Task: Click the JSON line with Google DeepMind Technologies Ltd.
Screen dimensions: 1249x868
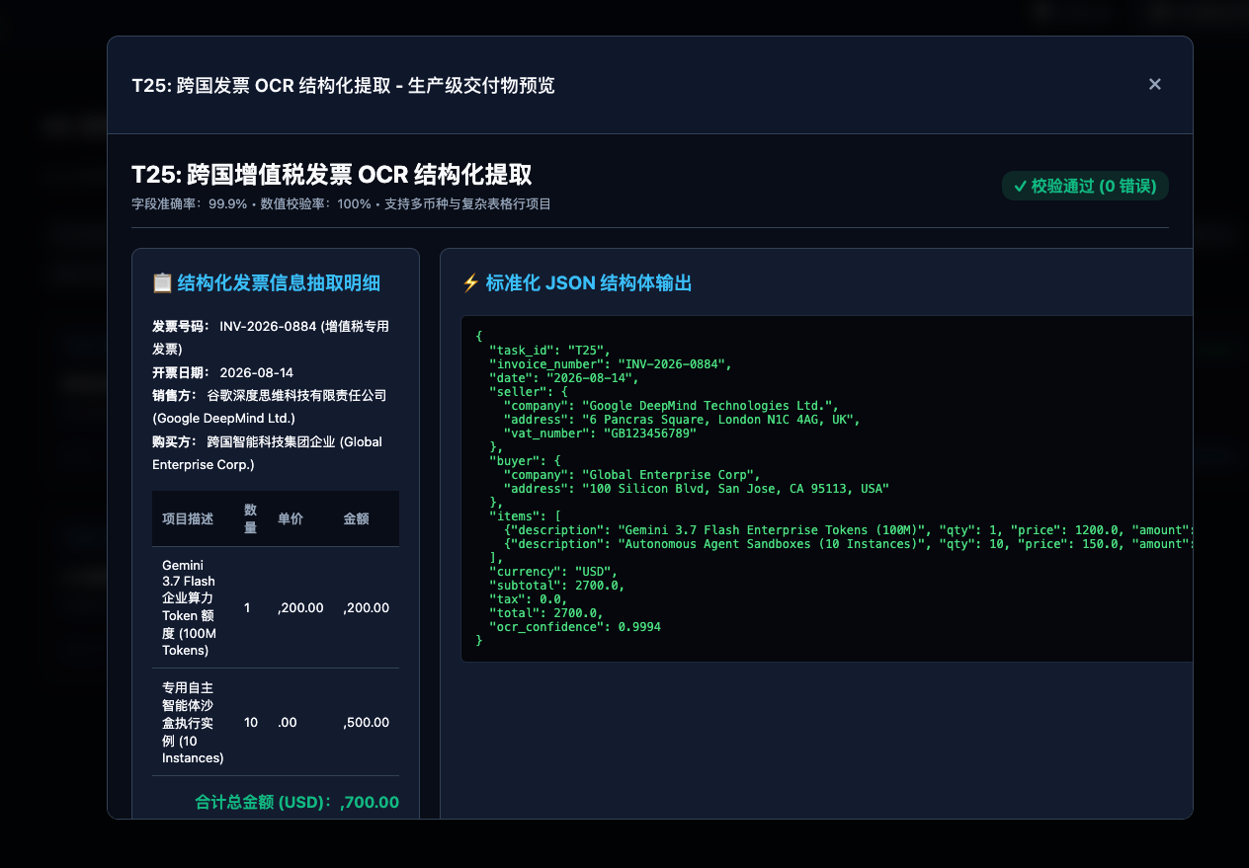Action: click(x=671, y=405)
